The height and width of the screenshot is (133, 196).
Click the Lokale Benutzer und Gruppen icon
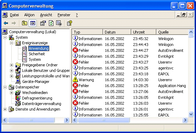pyautogui.click(x=18, y=70)
